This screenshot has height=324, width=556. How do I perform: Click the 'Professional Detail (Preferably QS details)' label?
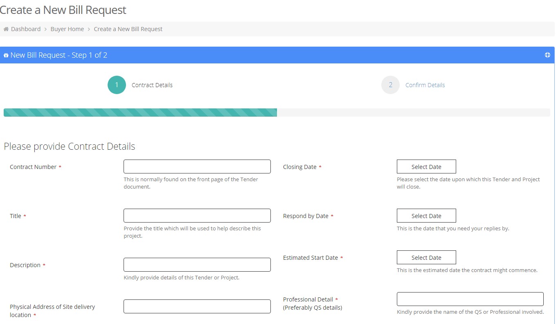coord(313,304)
